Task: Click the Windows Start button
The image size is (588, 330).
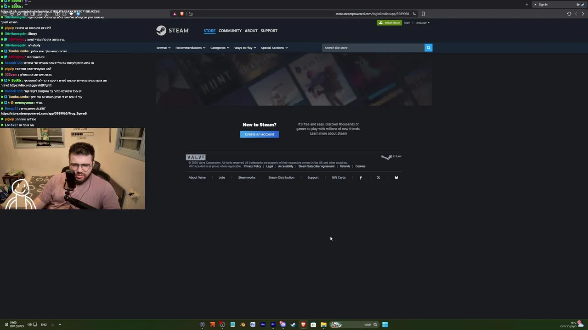Action: click(385, 324)
